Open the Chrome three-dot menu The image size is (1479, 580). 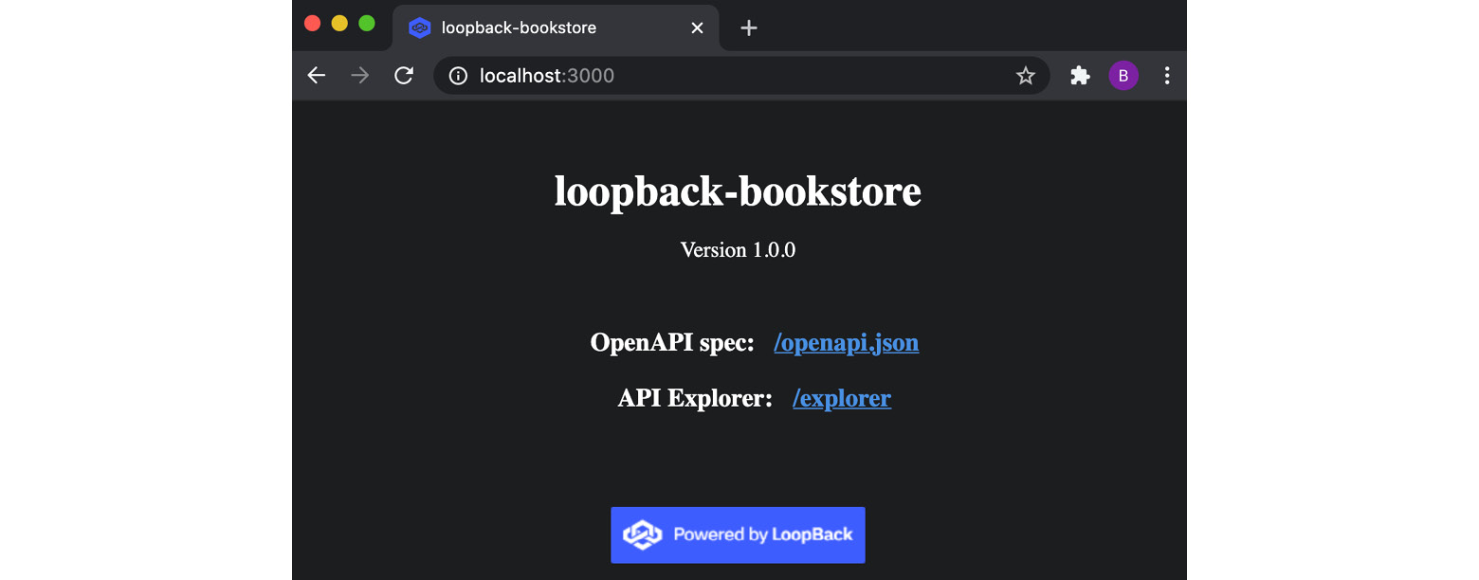[x=1167, y=75]
